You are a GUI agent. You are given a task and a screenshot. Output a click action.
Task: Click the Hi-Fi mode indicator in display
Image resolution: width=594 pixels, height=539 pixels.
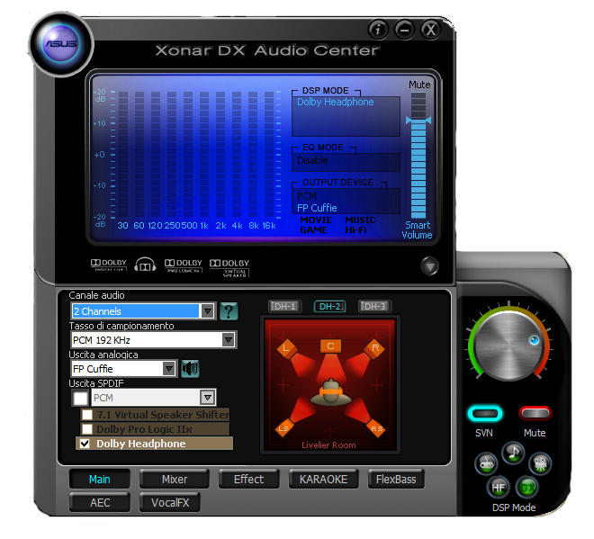point(355,230)
